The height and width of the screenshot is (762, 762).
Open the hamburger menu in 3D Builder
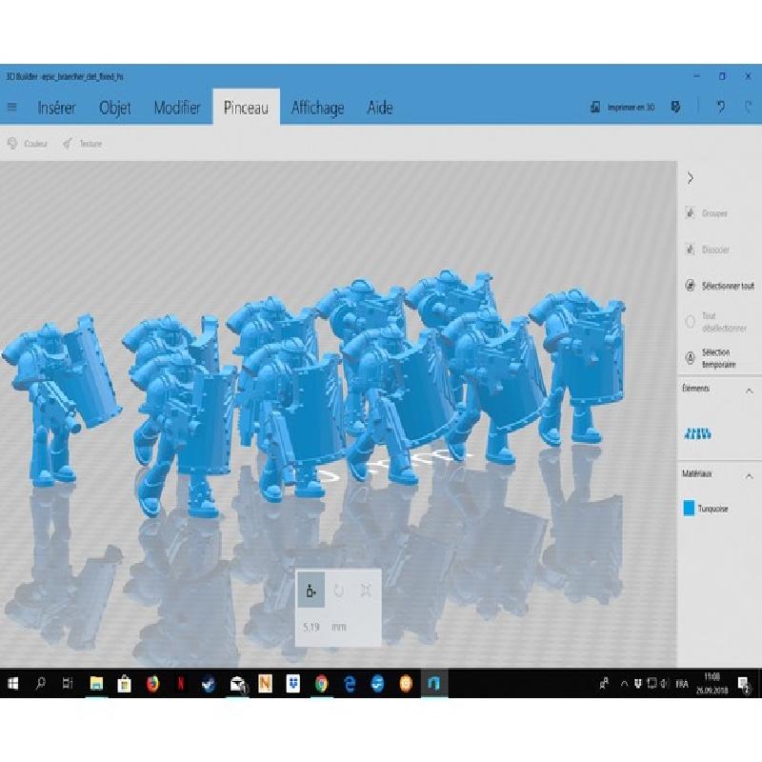coord(12,107)
